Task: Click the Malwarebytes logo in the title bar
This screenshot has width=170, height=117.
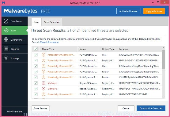Action: 3,2
